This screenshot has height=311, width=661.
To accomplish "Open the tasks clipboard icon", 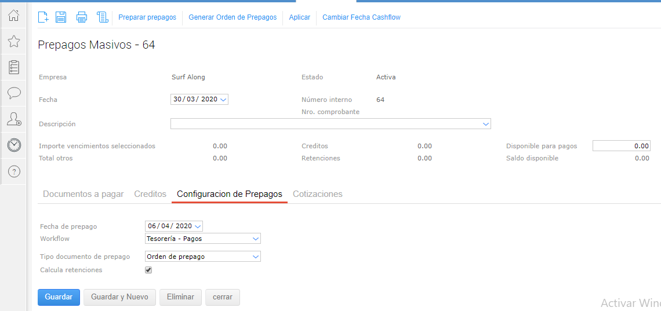I will click(14, 67).
